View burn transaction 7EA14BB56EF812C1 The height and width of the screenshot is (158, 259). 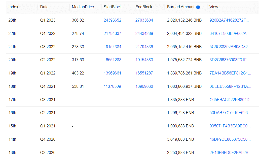[x=230, y=73]
